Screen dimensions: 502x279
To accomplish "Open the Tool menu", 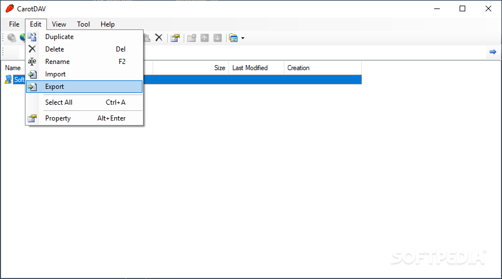I will click(83, 24).
